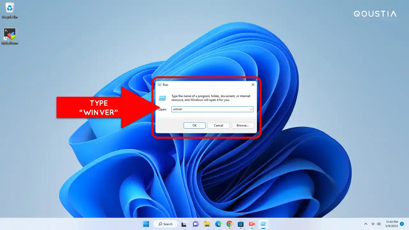
Task: Click OK in the Run dialog
Action: coord(194,125)
